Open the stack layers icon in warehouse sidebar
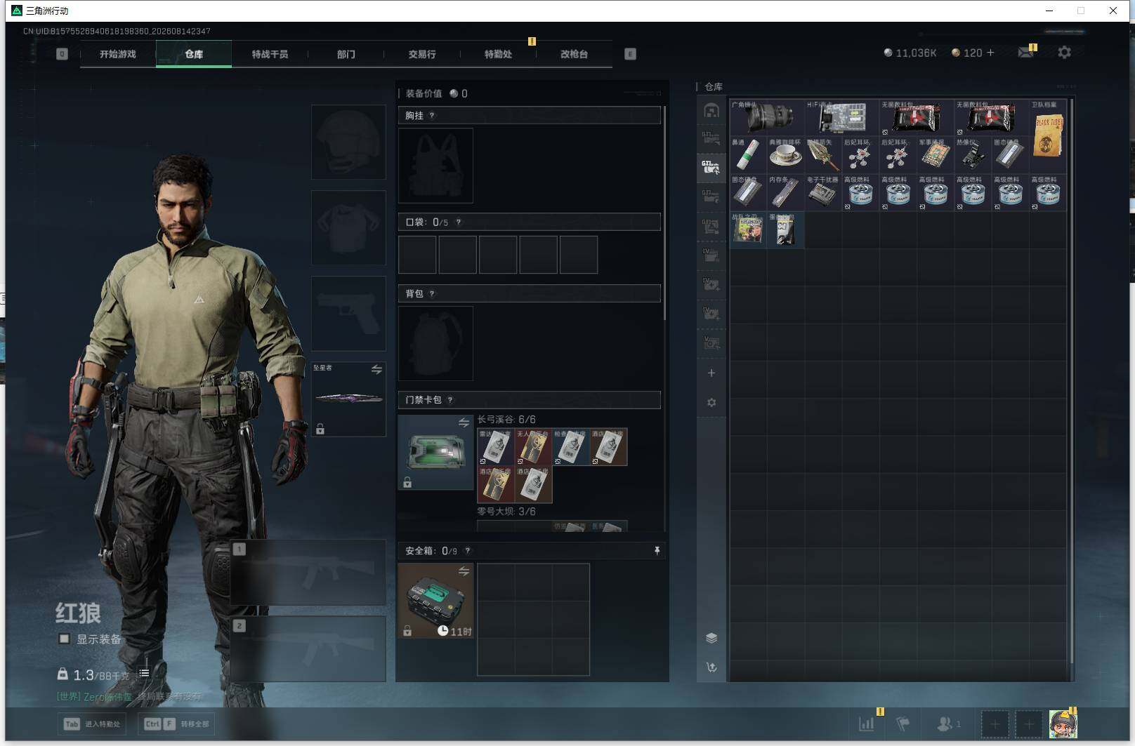 [x=711, y=638]
